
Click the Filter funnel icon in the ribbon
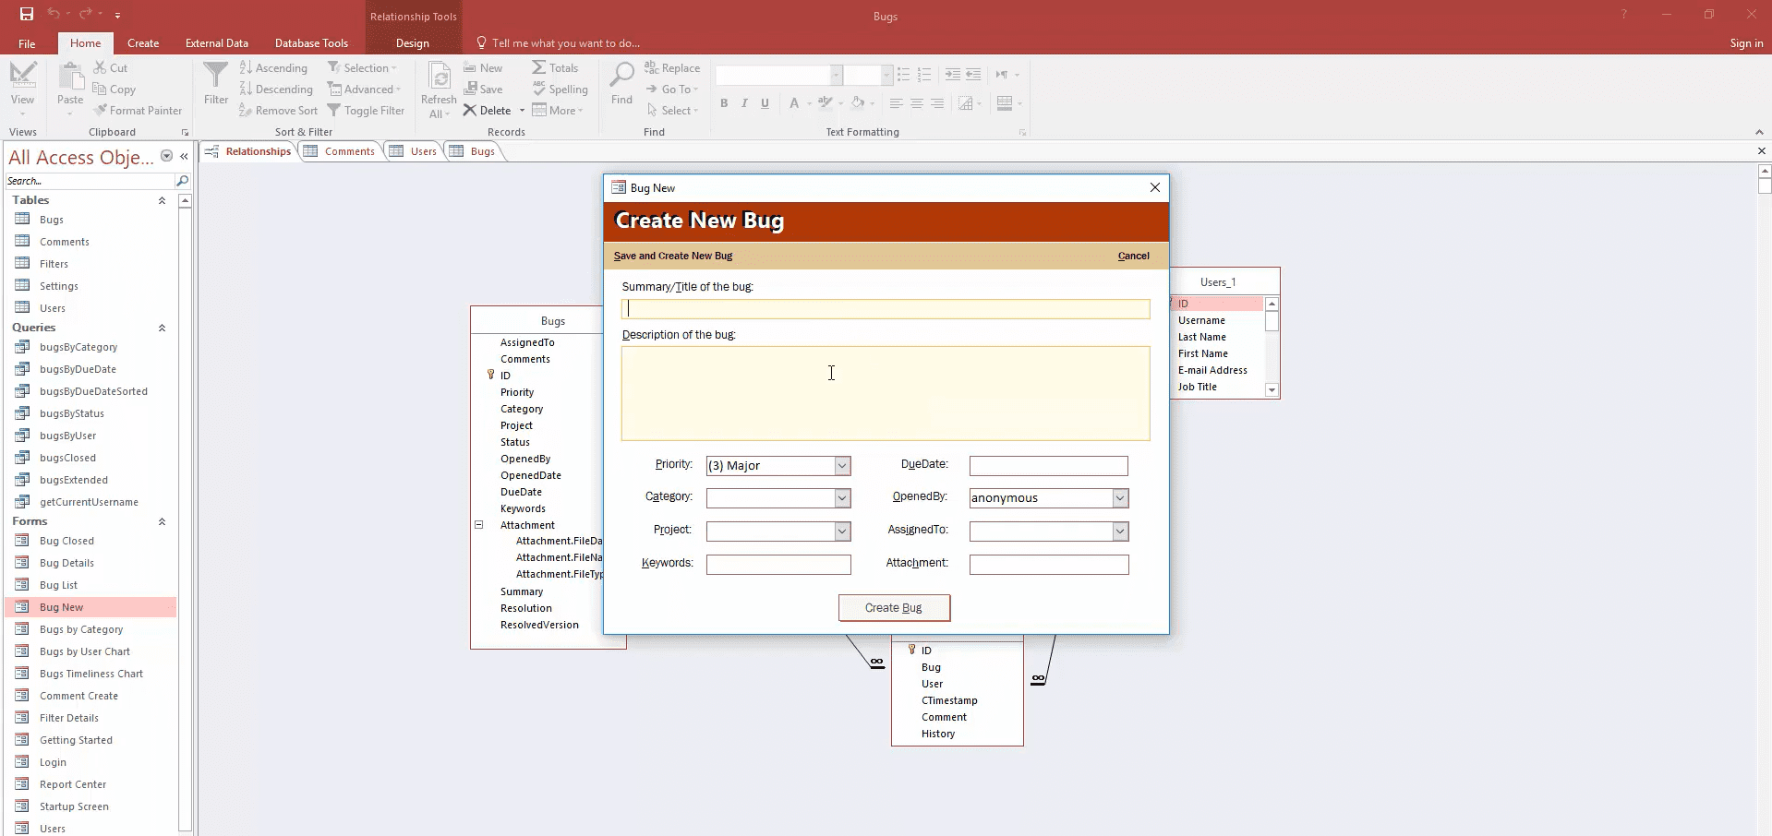pyautogui.click(x=215, y=78)
